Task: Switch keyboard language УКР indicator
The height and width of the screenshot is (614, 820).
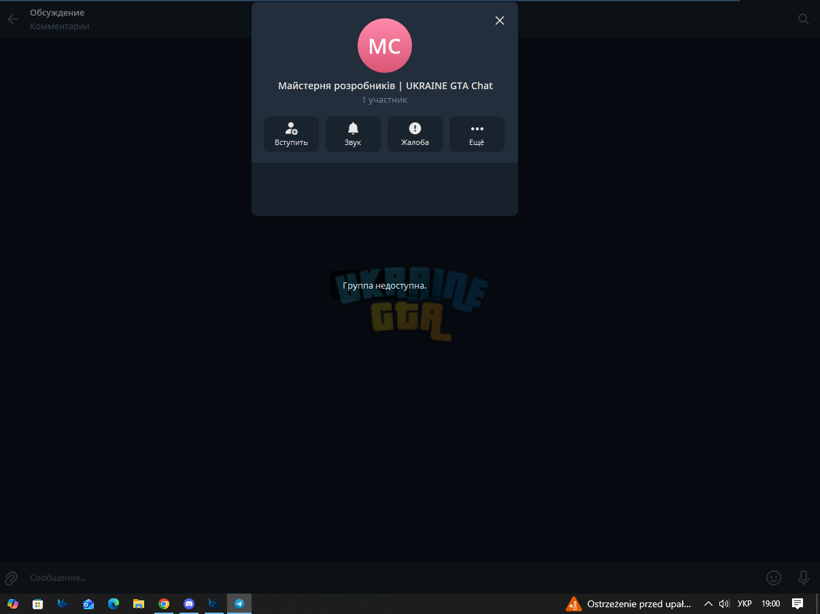Action: pyautogui.click(x=745, y=604)
